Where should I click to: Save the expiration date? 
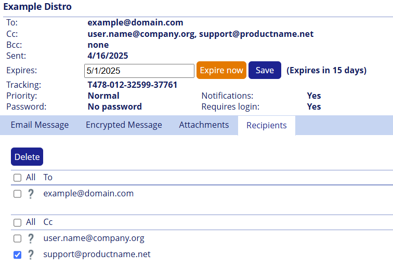[x=265, y=71]
